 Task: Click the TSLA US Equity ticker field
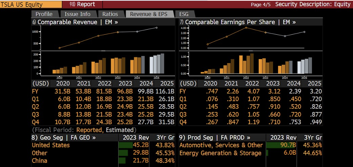point(31,4)
